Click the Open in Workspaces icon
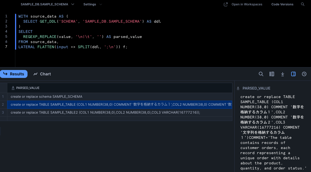311x172 pixels. tap(226, 4)
